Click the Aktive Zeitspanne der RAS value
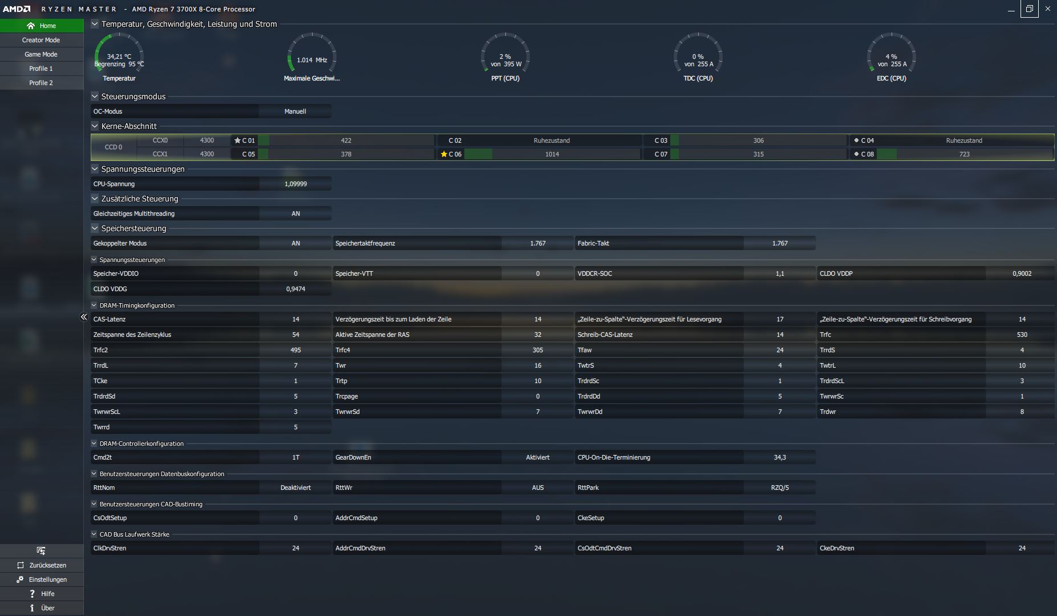This screenshot has width=1057, height=616. pos(537,335)
